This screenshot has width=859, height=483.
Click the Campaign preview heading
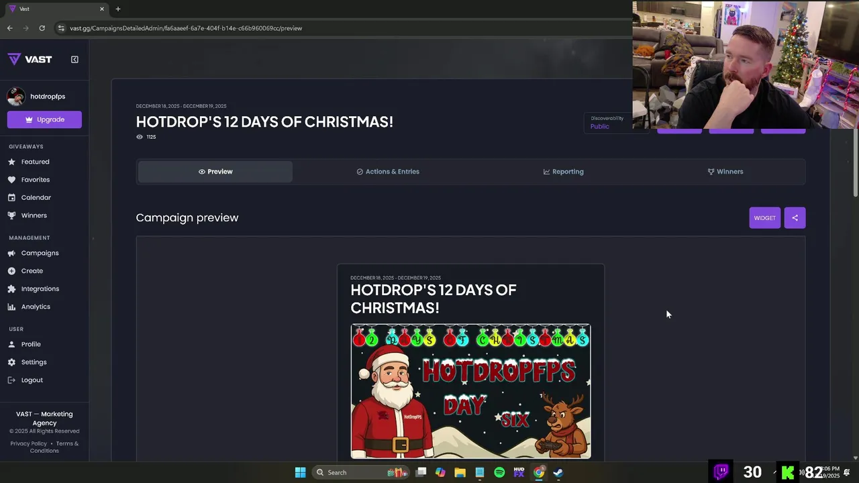pos(187,217)
